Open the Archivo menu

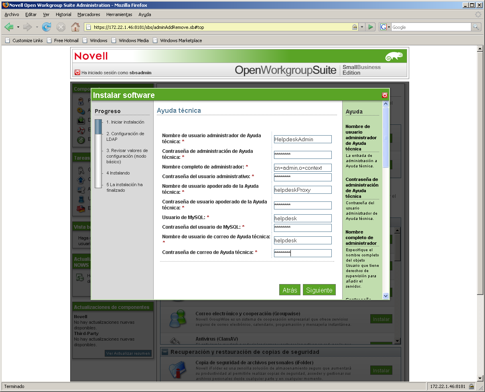click(x=12, y=14)
